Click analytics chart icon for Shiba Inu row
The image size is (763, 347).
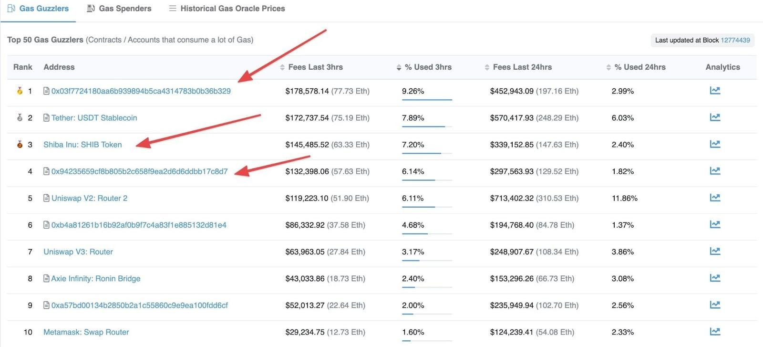click(x=715, y=144)
